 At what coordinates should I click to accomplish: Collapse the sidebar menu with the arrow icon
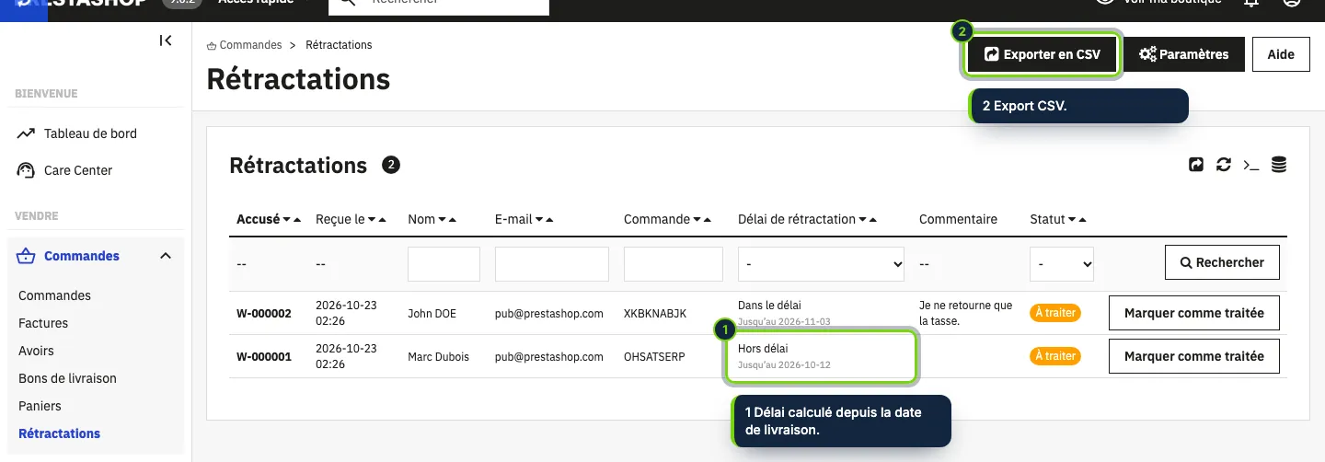coord(166,40)
